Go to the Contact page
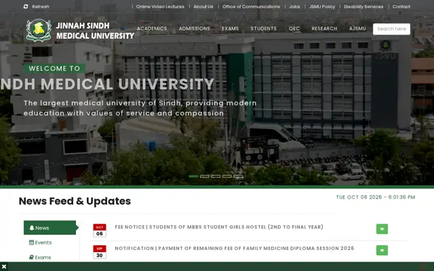 (401, 6)
